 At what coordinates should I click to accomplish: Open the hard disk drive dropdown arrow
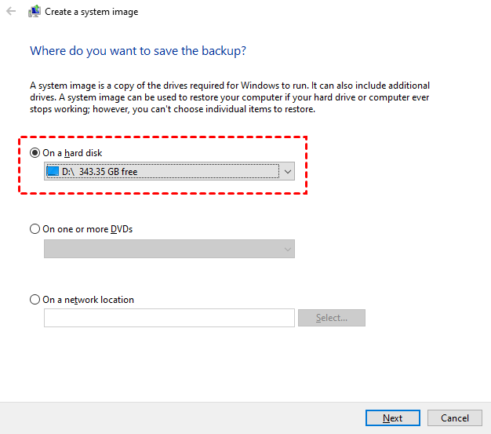[287, 171]
